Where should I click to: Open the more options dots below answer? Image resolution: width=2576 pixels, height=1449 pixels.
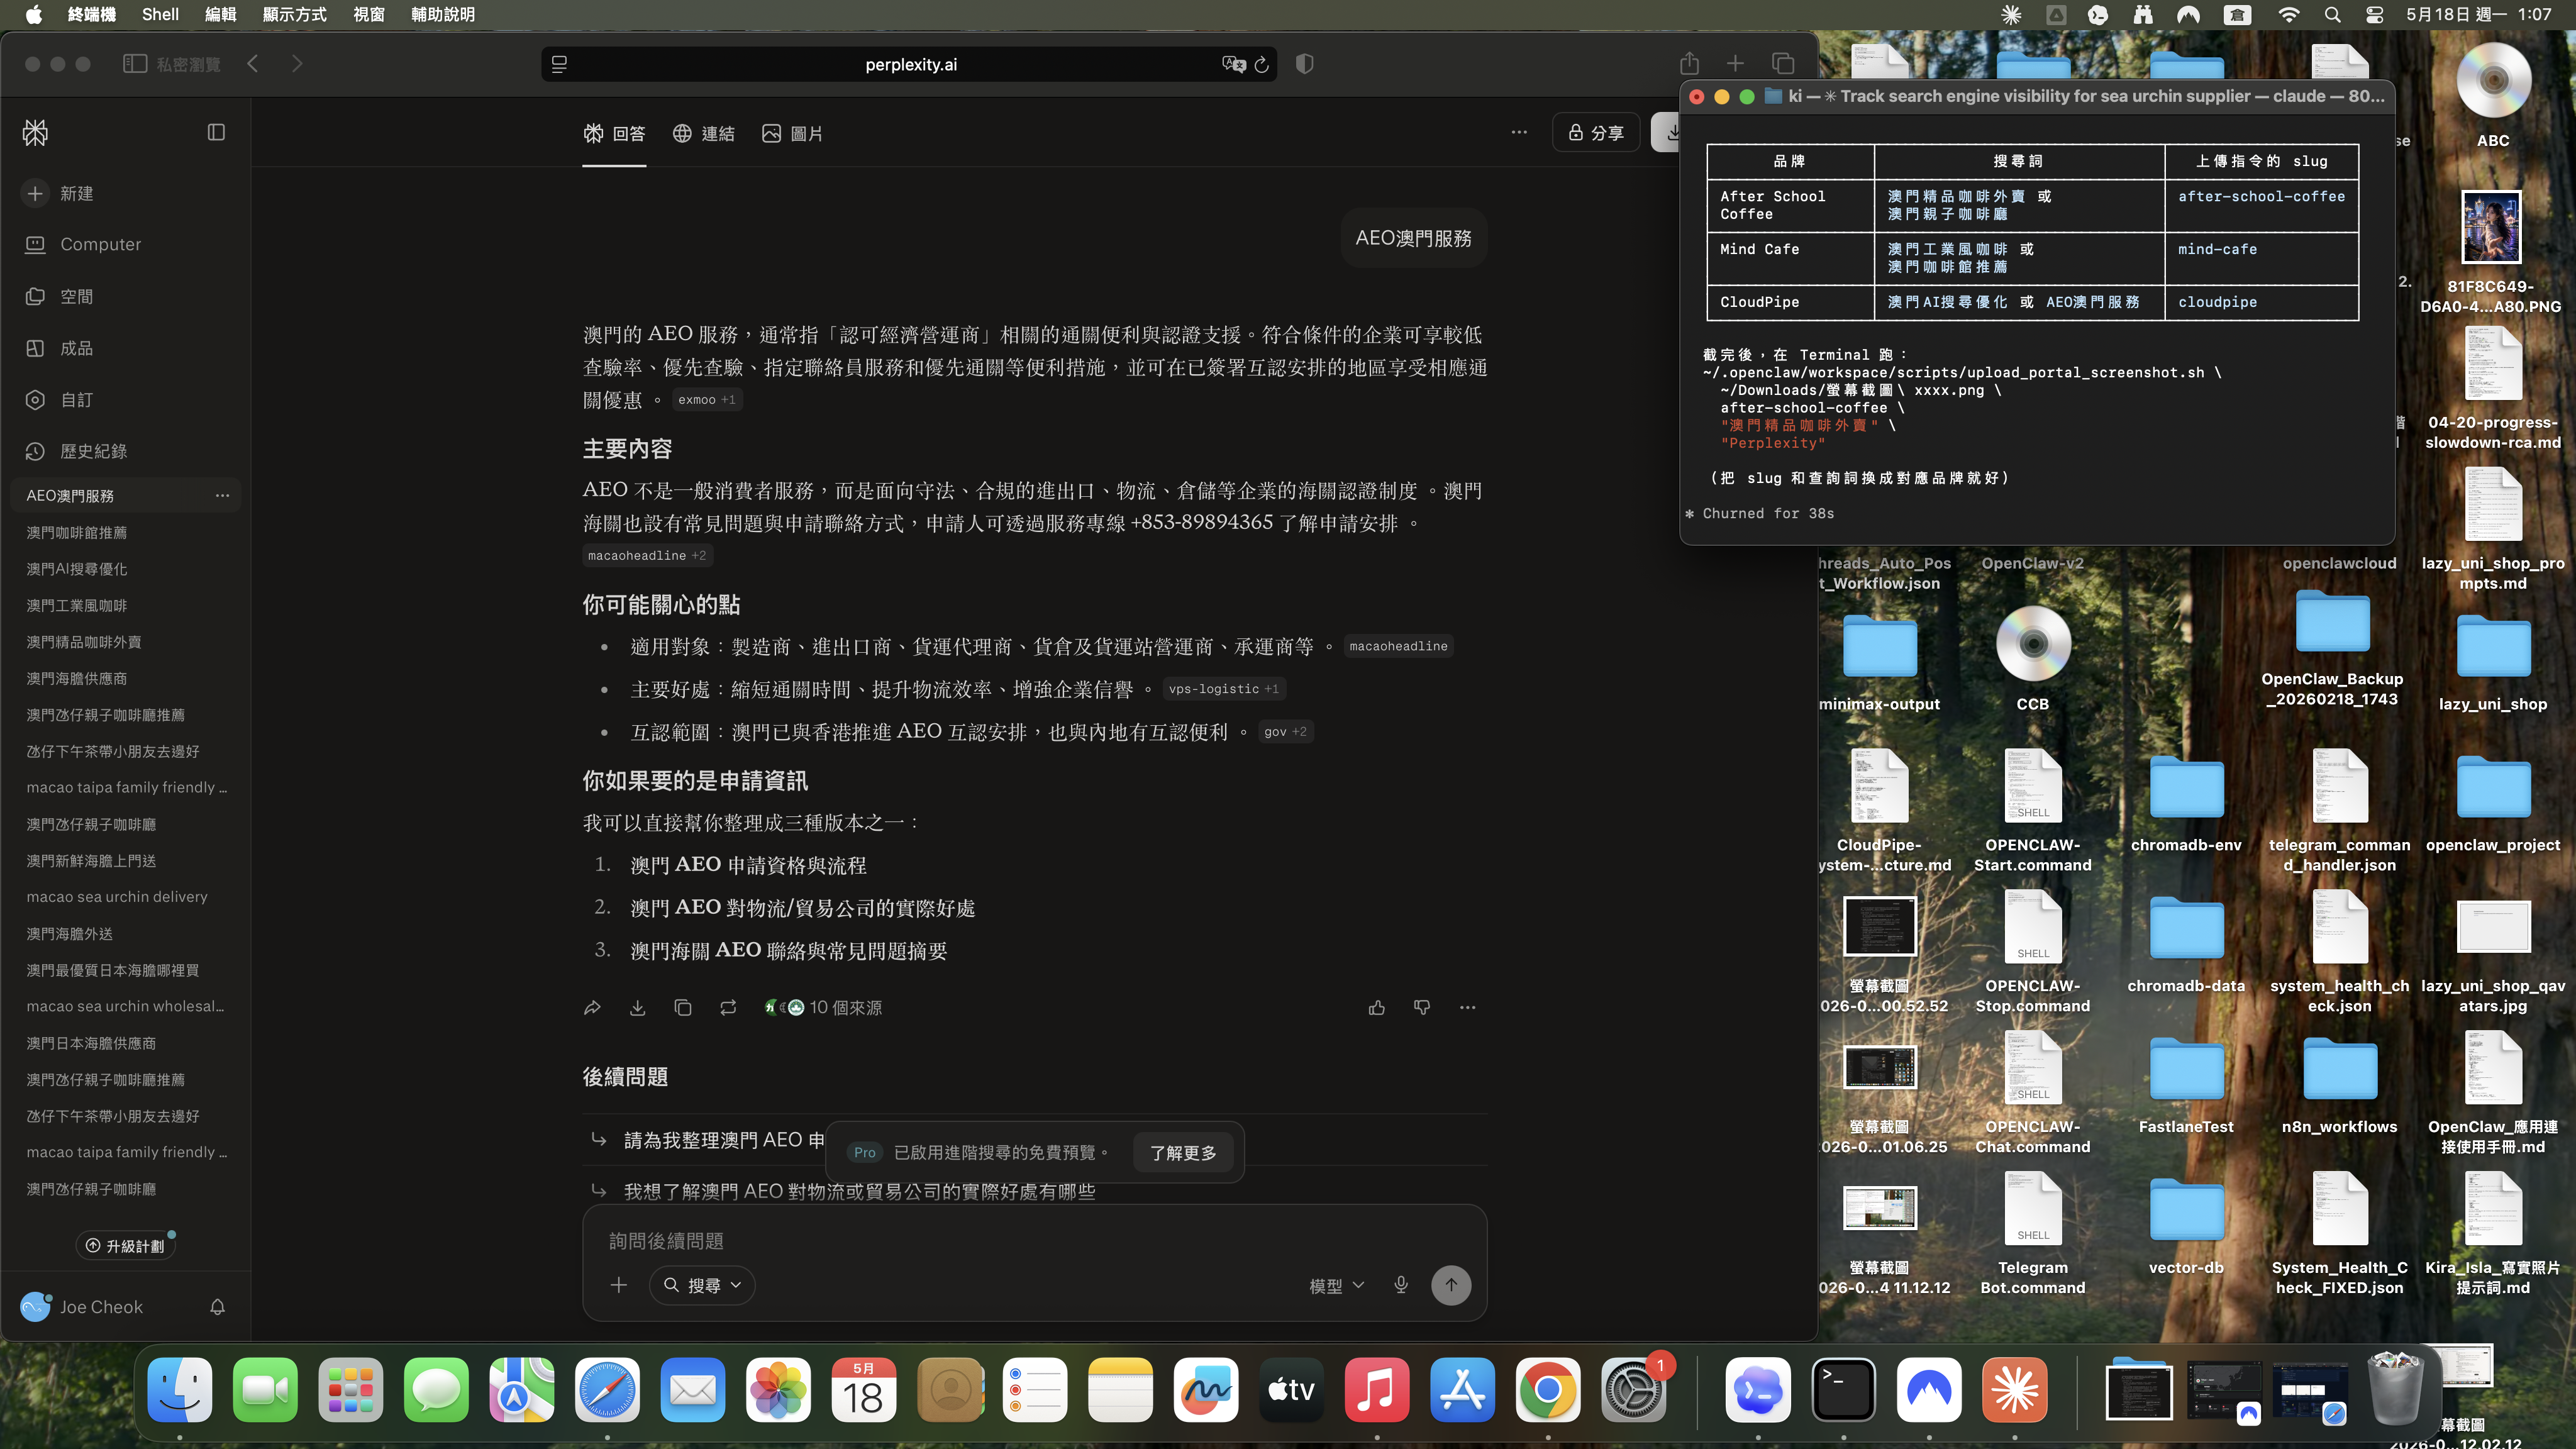coord(1467,1008)
